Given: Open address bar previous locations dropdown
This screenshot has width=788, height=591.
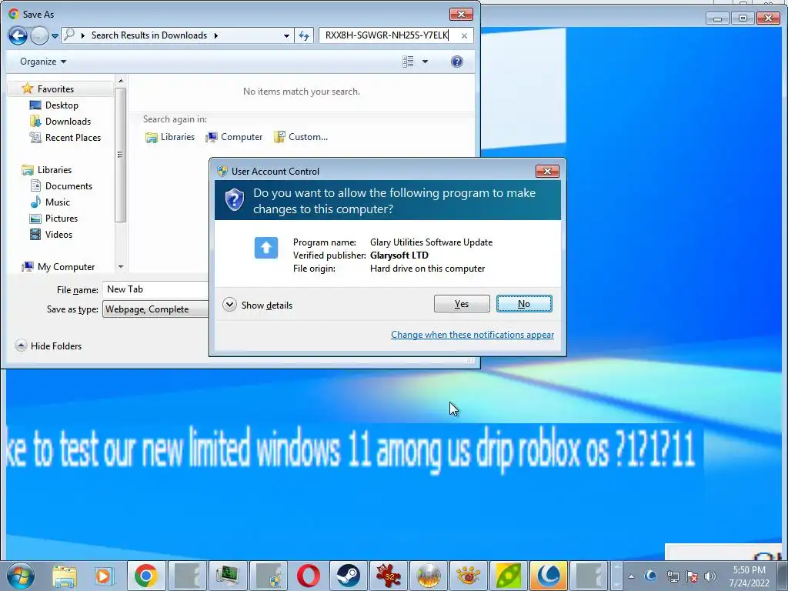Looking at the screenshot, I should (286, 35).
